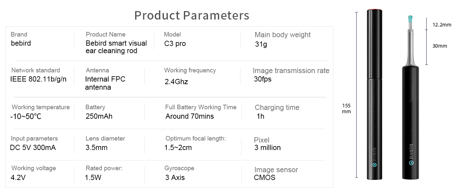The height and width of the screenshot is (195, 458).
Task: Select the bebird brand value
Action: coord(21,43)
